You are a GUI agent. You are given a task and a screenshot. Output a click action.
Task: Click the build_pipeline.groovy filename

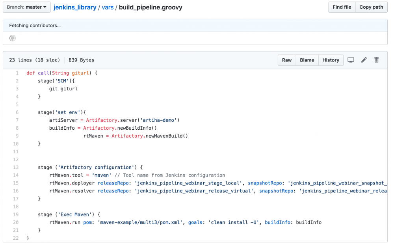[x=151, y=7]
